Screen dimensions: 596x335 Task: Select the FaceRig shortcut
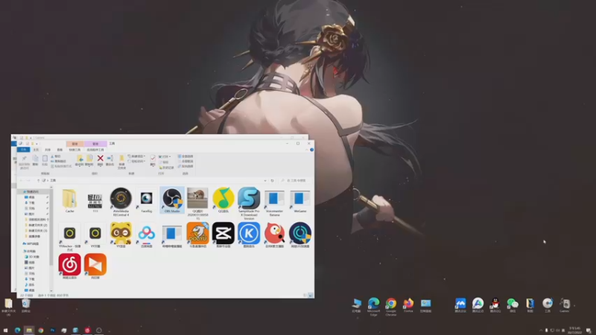[x=146, y=200]
